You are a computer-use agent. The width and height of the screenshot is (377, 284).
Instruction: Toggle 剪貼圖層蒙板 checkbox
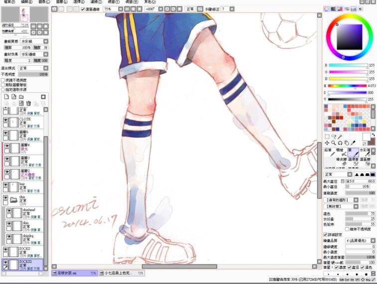tap(3, 85)
